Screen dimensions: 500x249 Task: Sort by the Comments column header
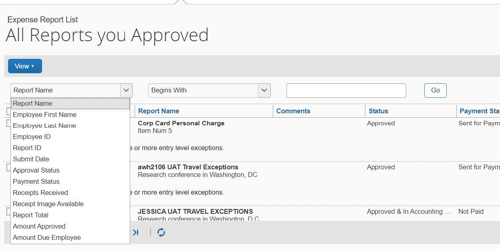[293, 111]
